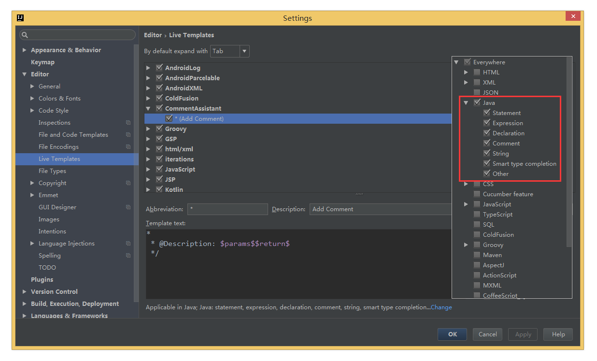The width and height of the screenshot is (597, 361).
Task: Click the project-scope icon beside File and Code Templates
Action: (x=128, y=135)
